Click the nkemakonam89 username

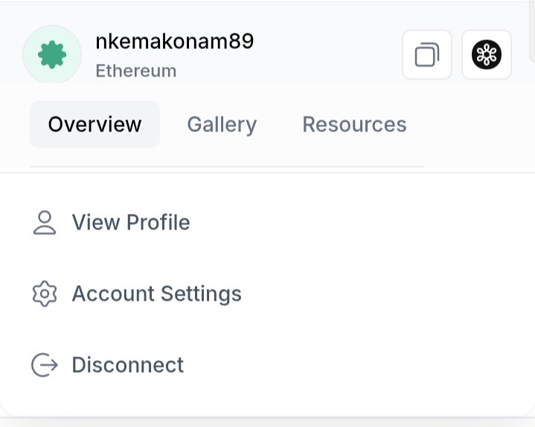(x=175, y=41)
